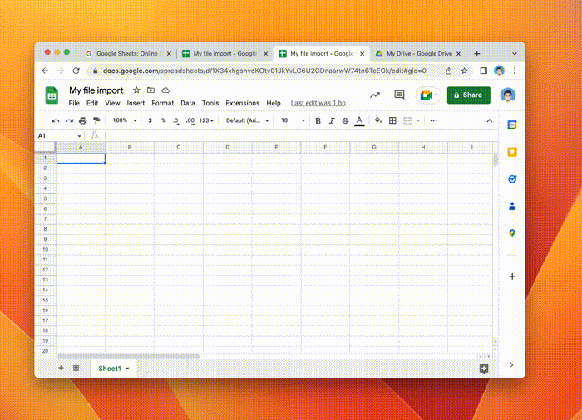Open the Edit menu

92,103
